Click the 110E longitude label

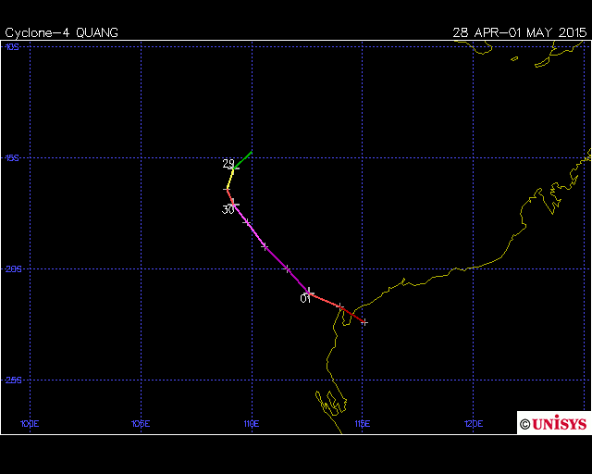[251, 424]
